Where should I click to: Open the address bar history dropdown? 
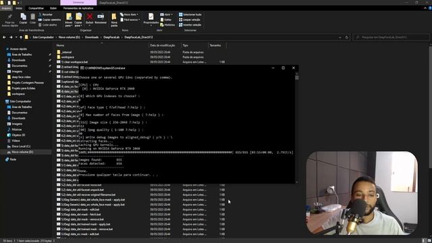click(x=340, y=37)
